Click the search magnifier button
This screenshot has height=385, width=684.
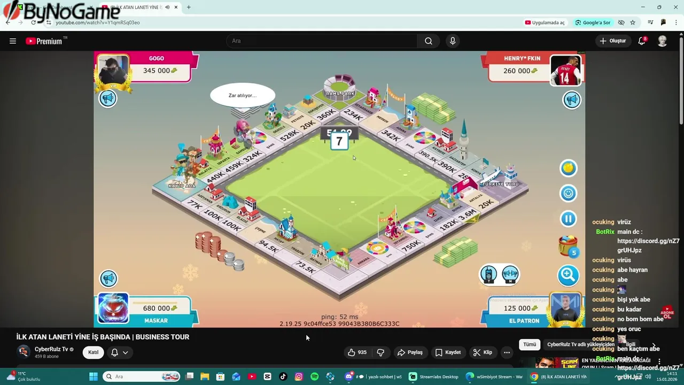(429, 41)
